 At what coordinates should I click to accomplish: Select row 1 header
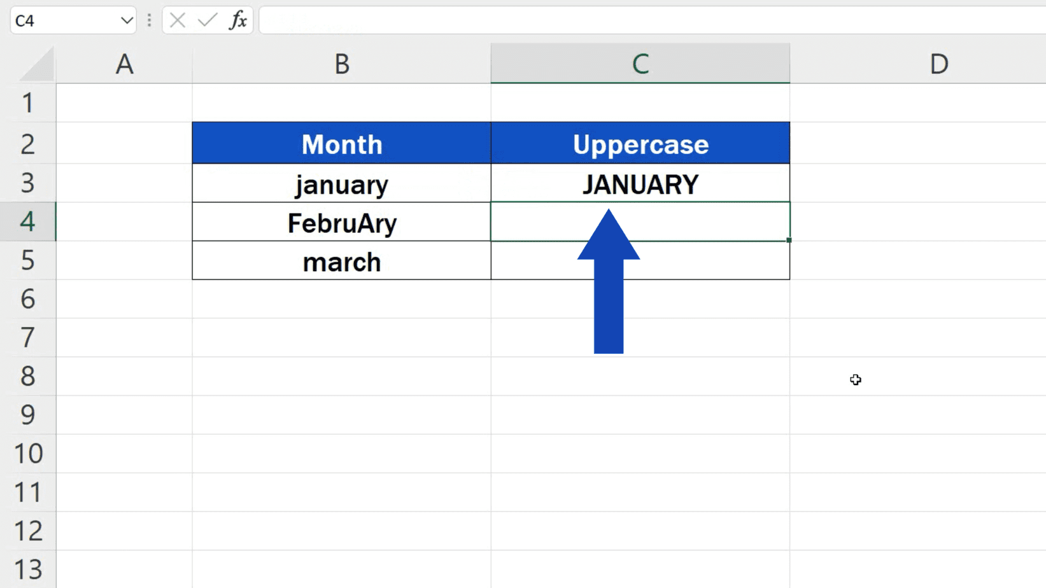[28, 104]
